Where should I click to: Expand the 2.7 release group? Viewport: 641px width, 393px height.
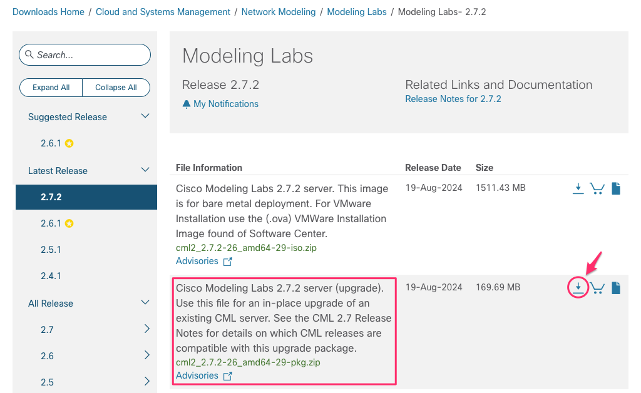[147, 329]
